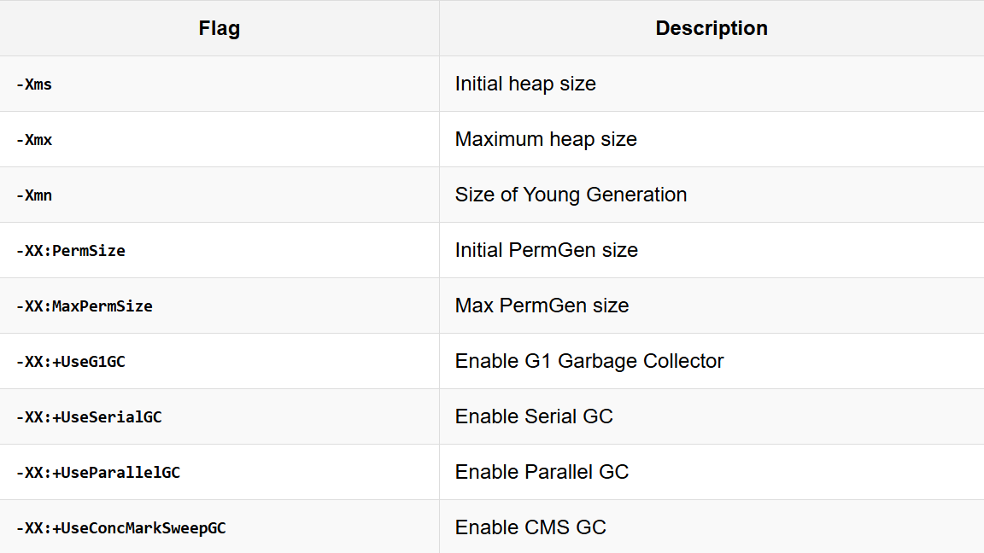Select the -Xmx flag cell
The width and height of the screenshot is (984, 553).
(219, 139)
